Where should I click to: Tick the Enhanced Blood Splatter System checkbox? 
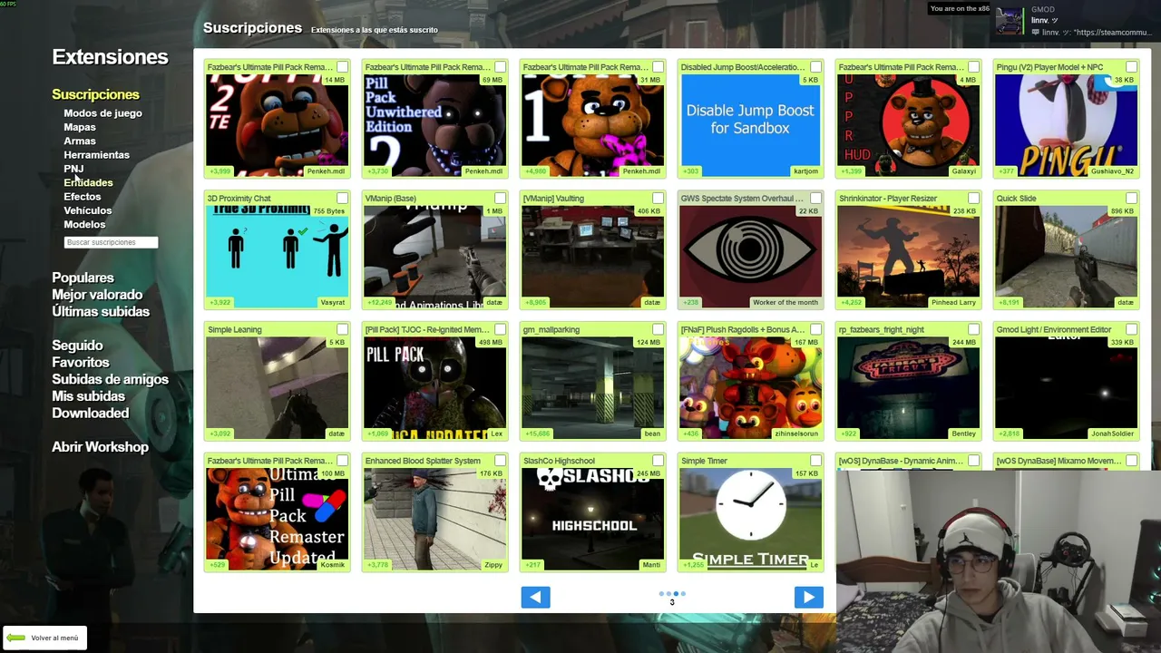coord(501,461)
